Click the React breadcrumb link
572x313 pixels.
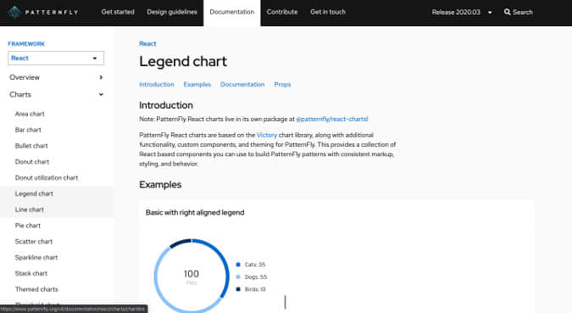[x=147, y=43]
